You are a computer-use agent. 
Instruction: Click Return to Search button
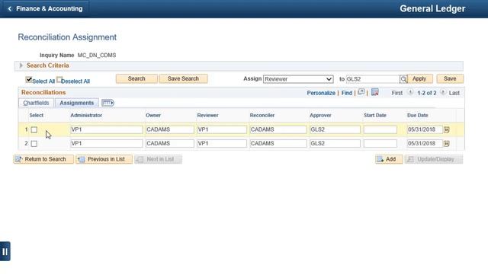(44, 159)
